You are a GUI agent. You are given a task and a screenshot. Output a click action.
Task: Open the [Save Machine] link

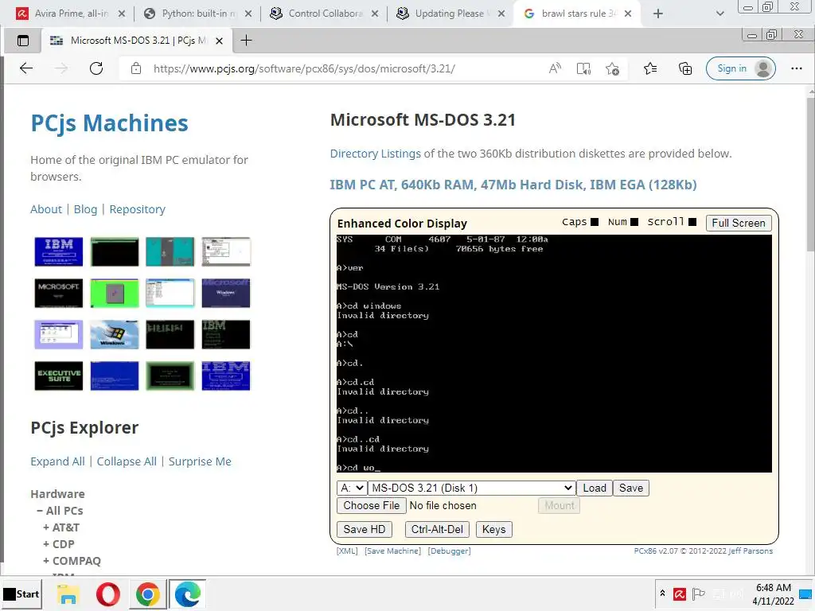[393, 551]
